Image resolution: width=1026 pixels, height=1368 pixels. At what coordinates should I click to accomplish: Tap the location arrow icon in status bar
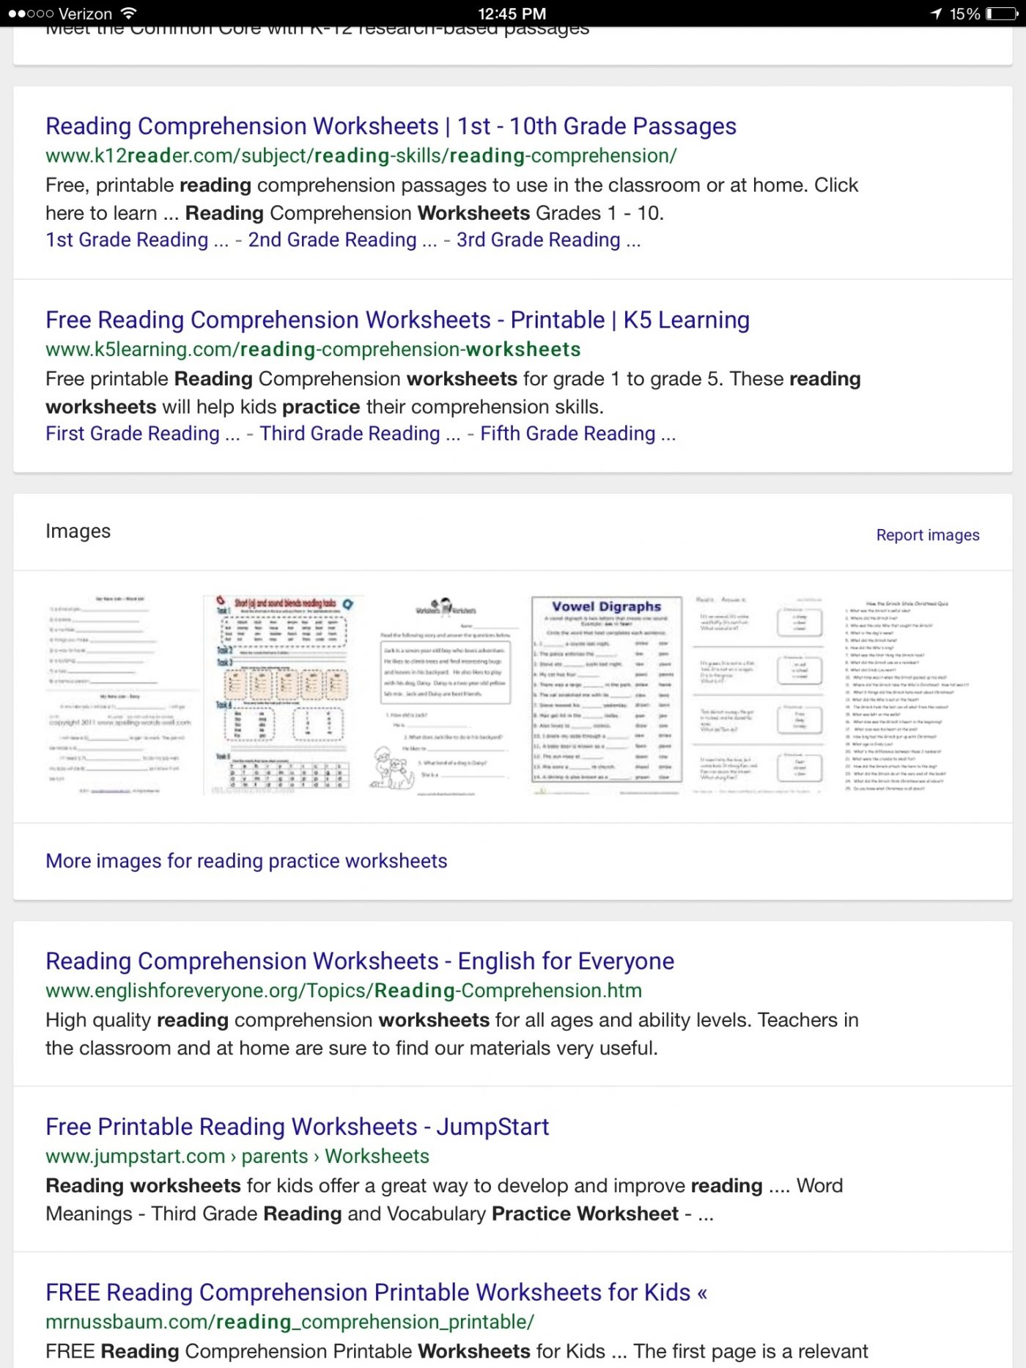coord(936,14)
